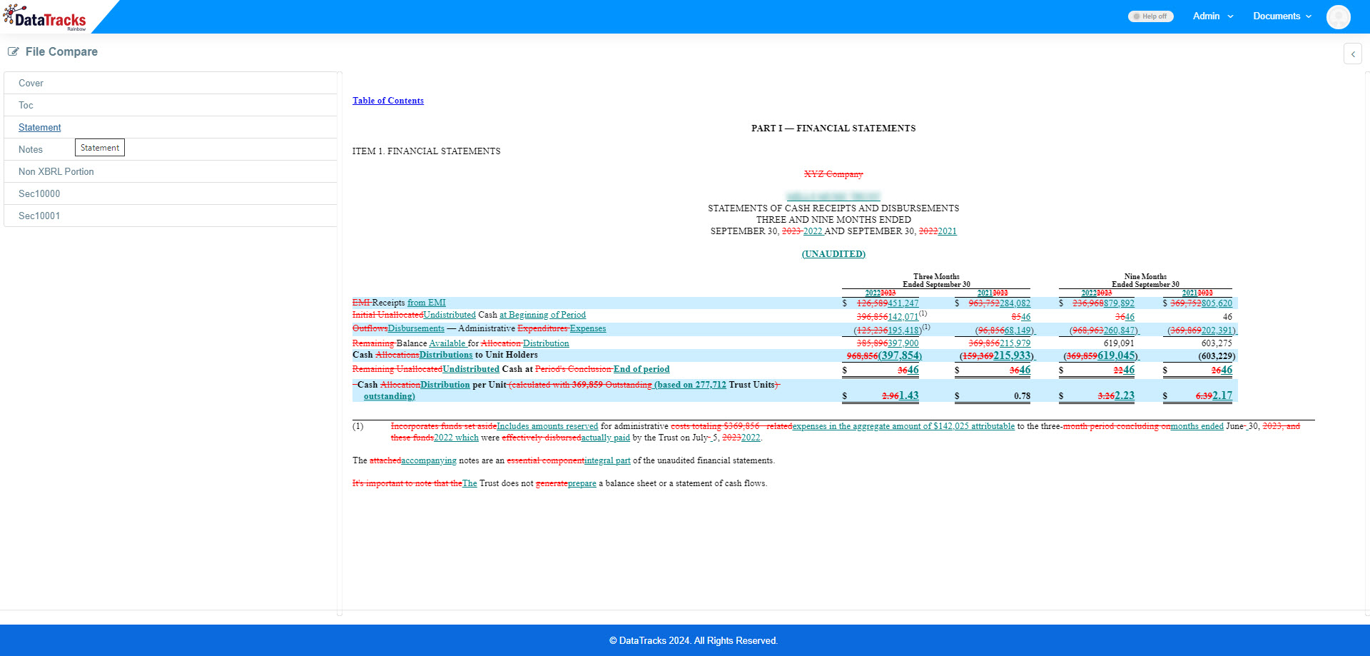This screenshot has height=656, width=1370.
Task: Collapse panel with the left chevron button
Action: [1352, 54]
